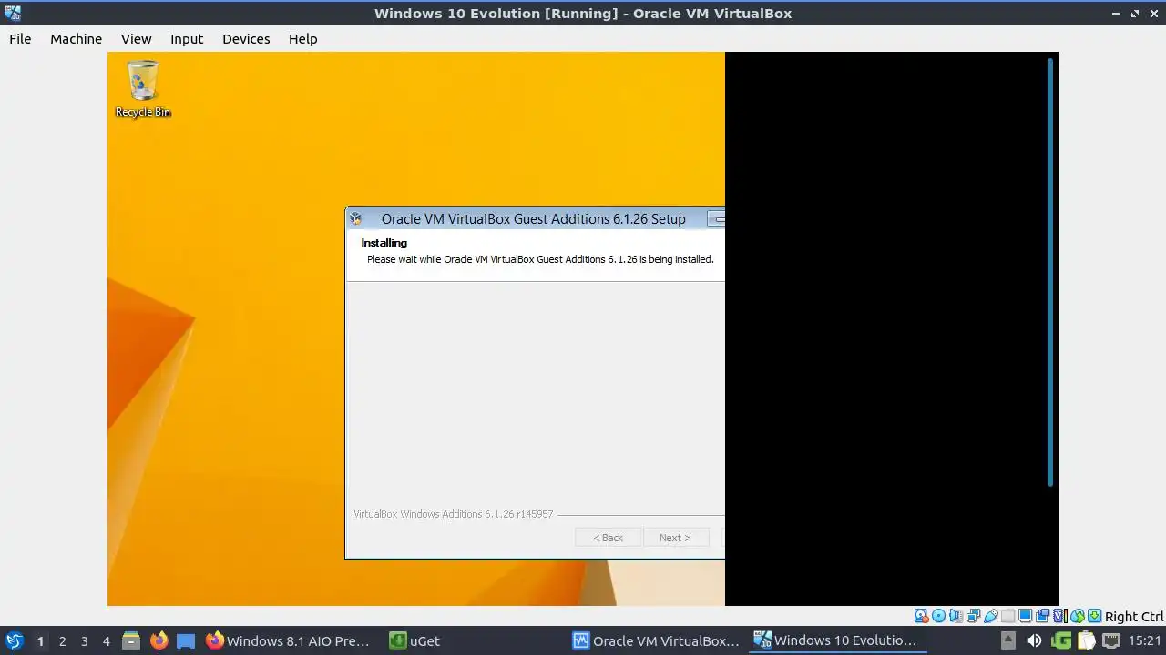This screenshot has width=1166, height=655.
Task: Click the keyboard capture arrow icon
Action: [1095, 616]
